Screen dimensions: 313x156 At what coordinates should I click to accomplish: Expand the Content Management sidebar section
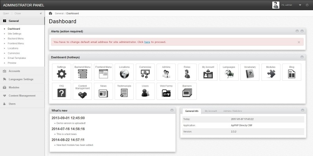(x=22, y=96)
